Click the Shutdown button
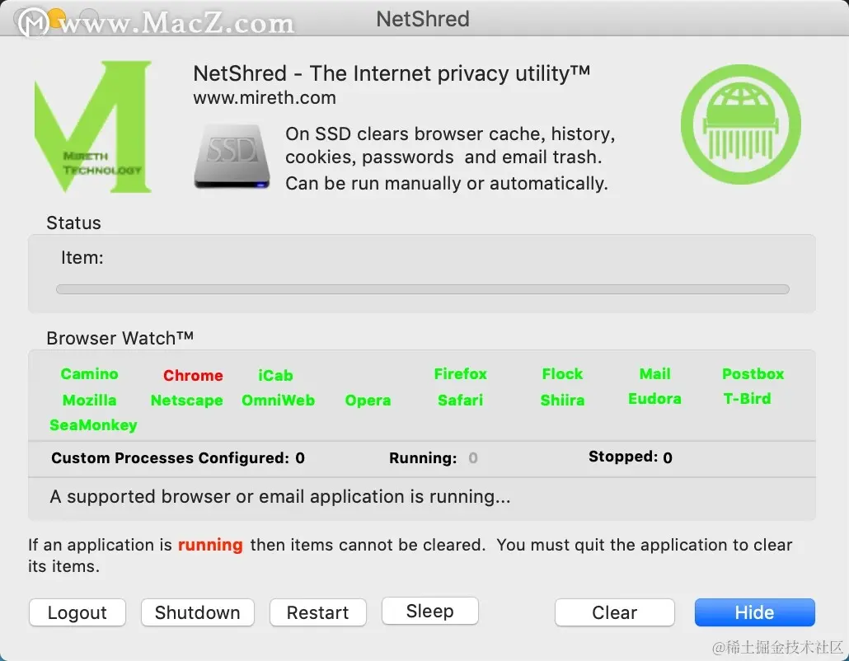The image size is (849, 661). tap(198, 612)
